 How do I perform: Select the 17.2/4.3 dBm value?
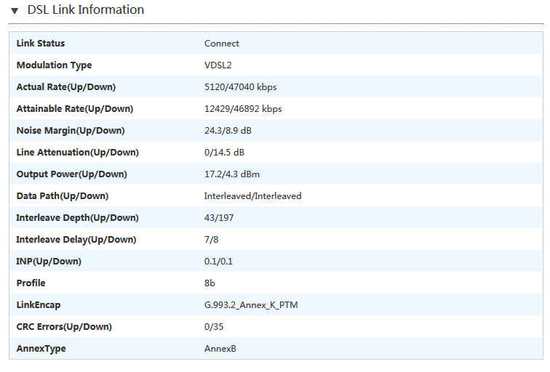232,174
